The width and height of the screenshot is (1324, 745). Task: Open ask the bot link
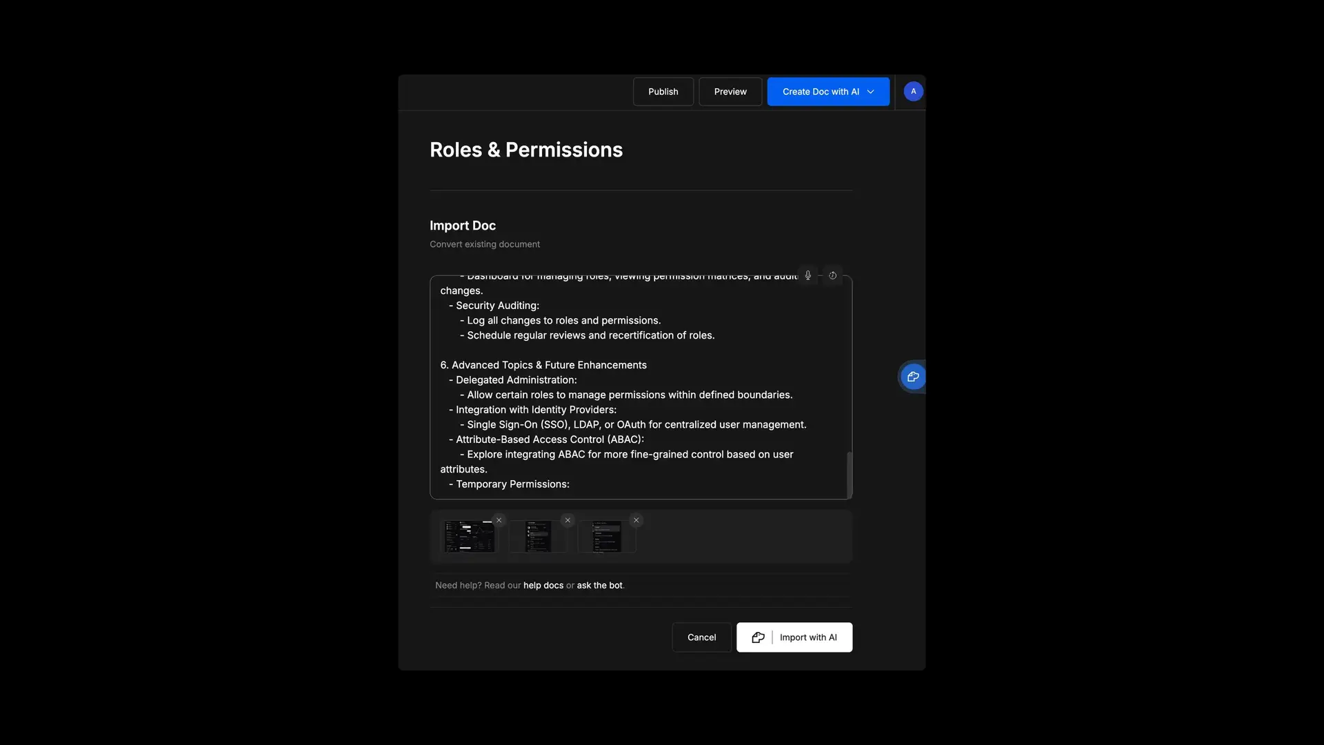[x=599, y=585]
